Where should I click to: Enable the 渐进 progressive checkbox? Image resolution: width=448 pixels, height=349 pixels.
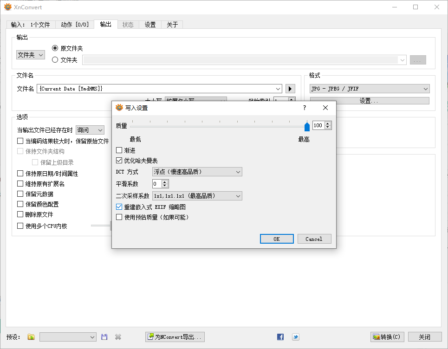click(119, 150)
